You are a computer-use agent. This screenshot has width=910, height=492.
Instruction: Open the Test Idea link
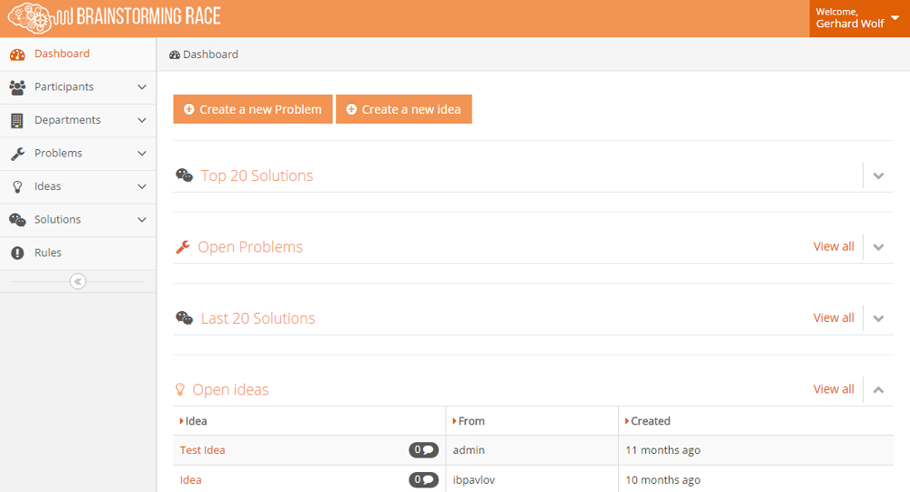202,450
